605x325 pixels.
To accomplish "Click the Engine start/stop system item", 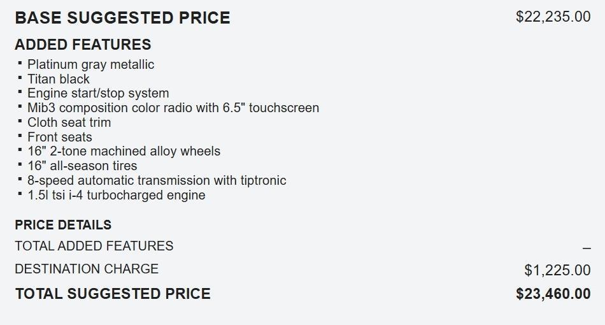I will (x=98, y=94).
